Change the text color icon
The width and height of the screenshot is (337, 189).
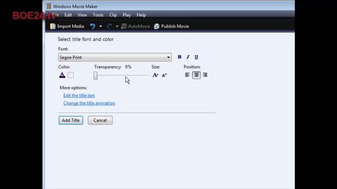click(x=62, y=75)
